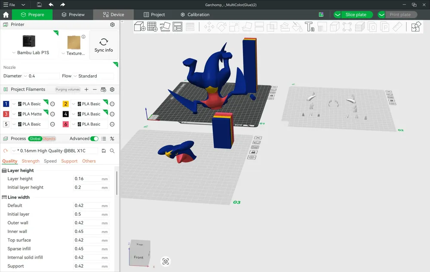Save the process preset disk icon

click(x=104, y=151)
